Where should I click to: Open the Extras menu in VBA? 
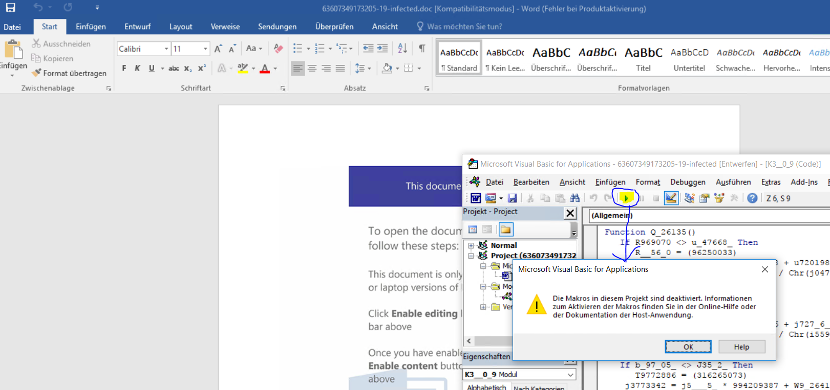click(771, 182)
